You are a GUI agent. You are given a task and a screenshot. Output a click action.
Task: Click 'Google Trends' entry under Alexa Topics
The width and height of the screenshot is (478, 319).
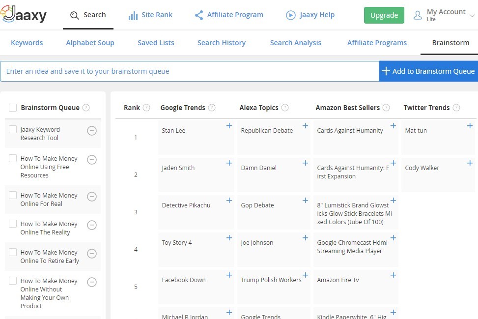tap(261, 317)
